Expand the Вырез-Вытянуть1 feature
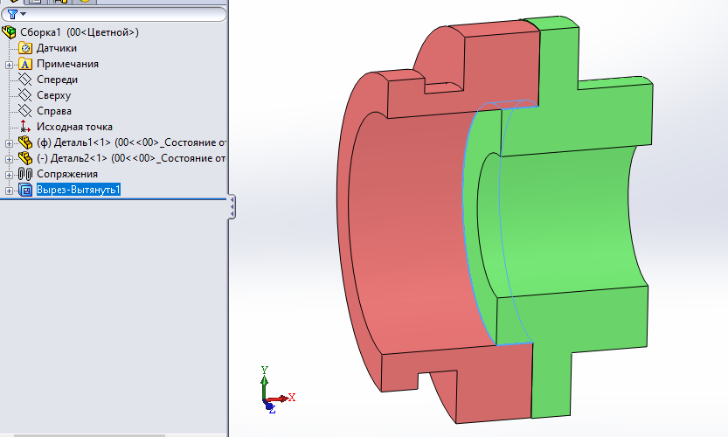Image resolution: width=728 pixels, height=437 pixels. click(x=9, y=191)
